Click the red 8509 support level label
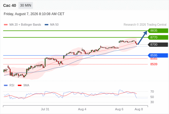The image size is (169, 114). pos(154,64)
